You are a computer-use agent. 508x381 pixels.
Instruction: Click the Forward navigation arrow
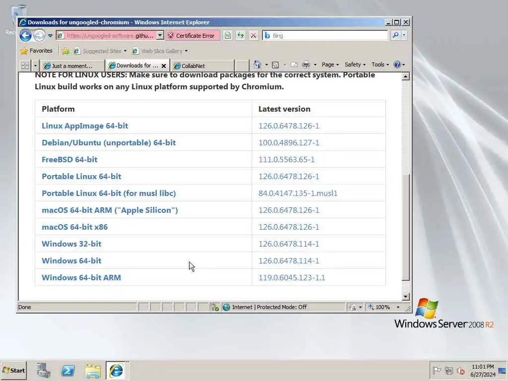(x=39, y=35)
